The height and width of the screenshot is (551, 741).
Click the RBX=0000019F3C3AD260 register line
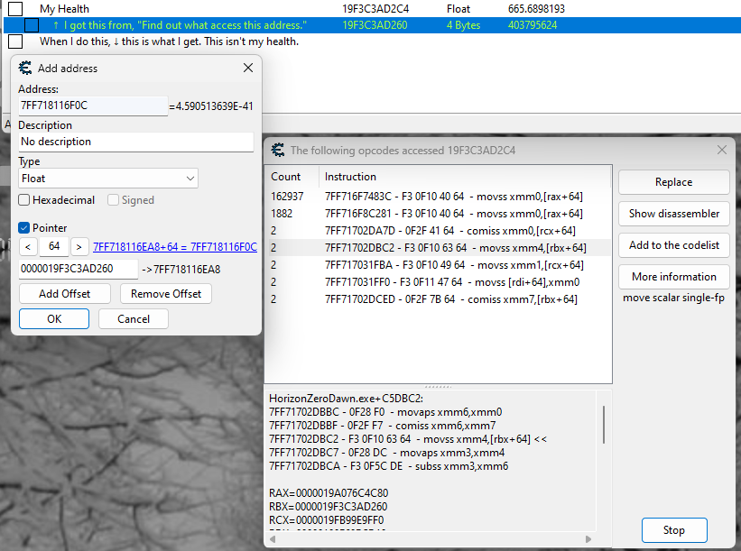pyautogui.click(x=328, y=507)
